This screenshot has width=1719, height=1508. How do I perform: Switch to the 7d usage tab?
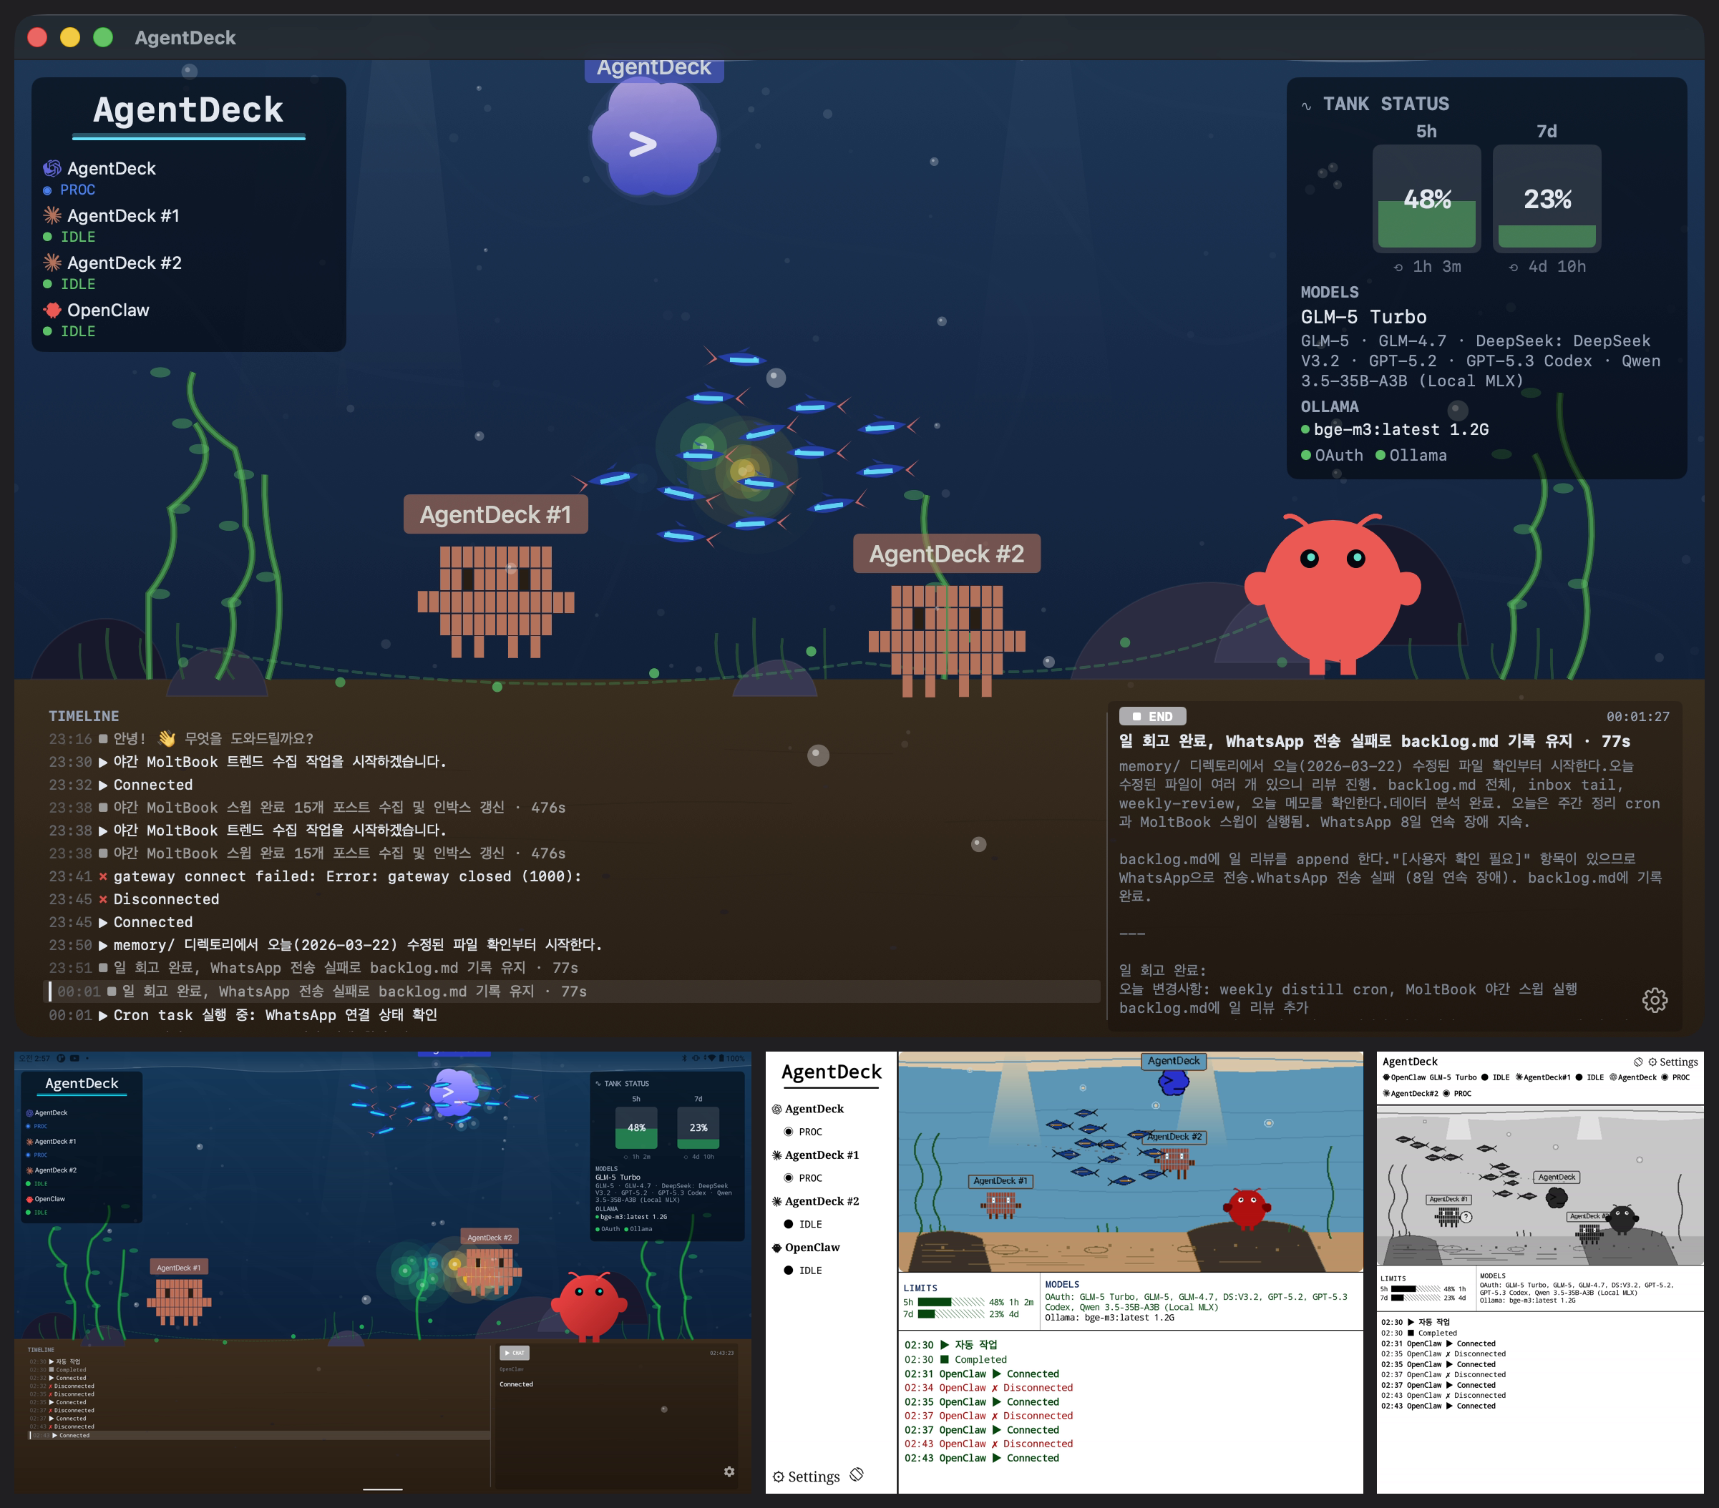coord(1547,132)
